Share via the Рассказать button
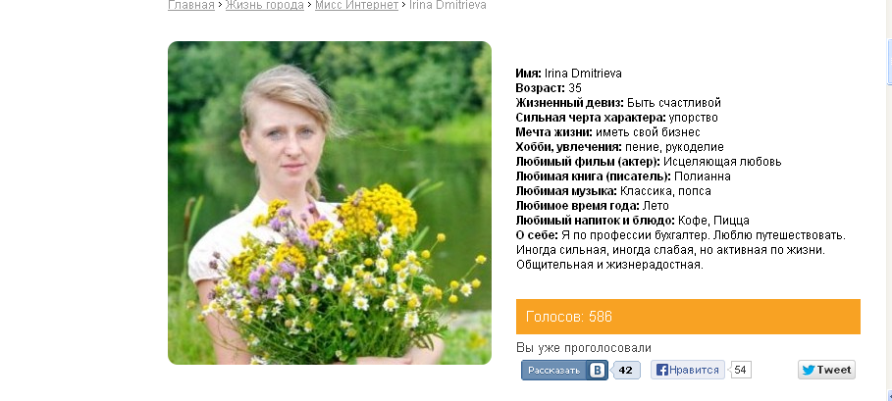892x401 pixels. [x=565, y=371]
